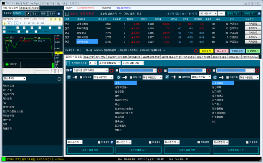Zoom out the chart with the minus button
The image size is (263, 163).
57,71
